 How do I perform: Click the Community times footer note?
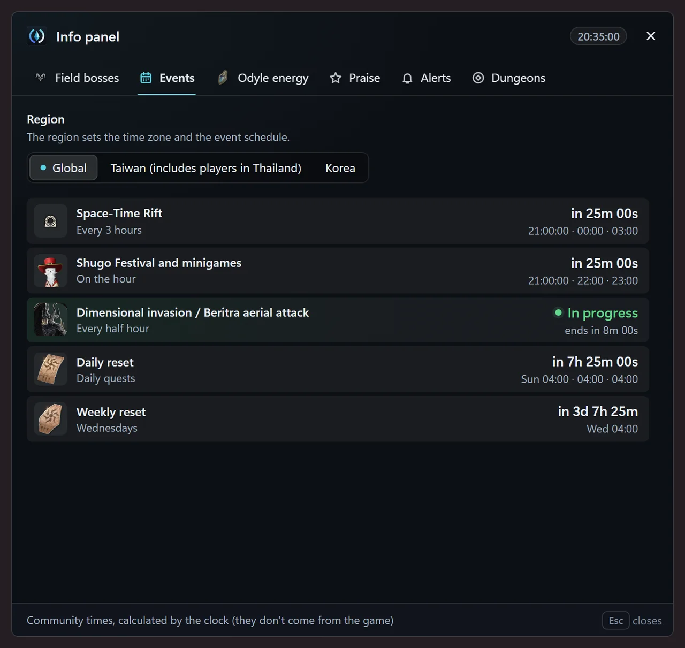point(210,621)
